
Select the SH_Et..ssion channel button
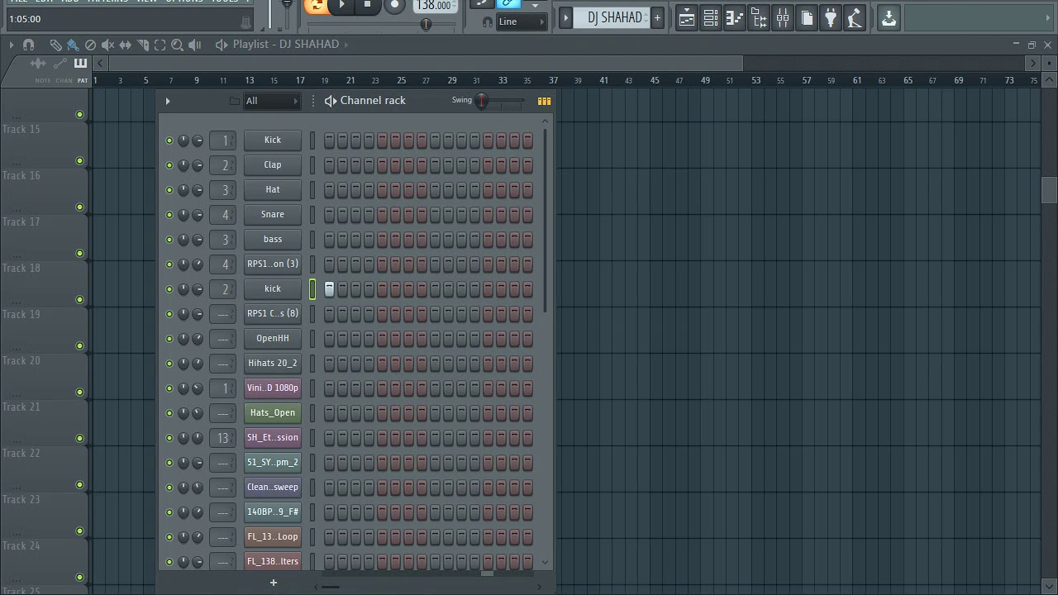click(x=273, y=438)
